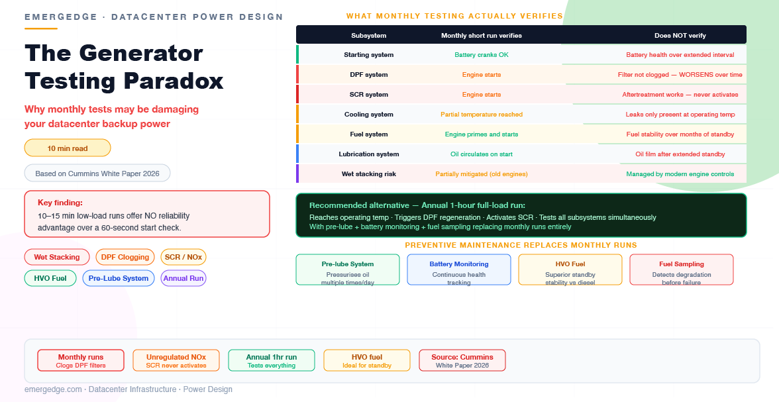Click 'Partially mitigated (old engines)' cell
Screen dimensions: 779x402
482,174
